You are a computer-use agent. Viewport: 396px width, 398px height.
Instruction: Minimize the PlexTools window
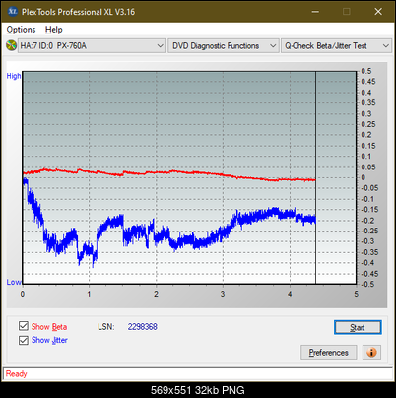coord(315,12)
